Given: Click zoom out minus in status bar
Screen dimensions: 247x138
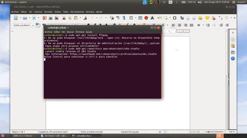Looking at the screenshot, I should pyautogui.click(x=204, y=132).
